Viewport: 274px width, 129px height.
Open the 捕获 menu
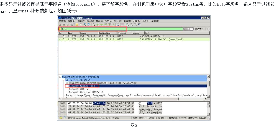[99, 21]
